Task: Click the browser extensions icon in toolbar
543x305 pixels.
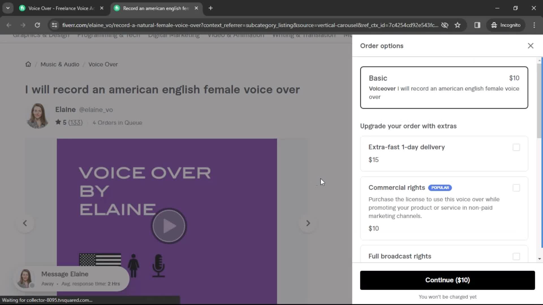Action: (x=477, y=25)
